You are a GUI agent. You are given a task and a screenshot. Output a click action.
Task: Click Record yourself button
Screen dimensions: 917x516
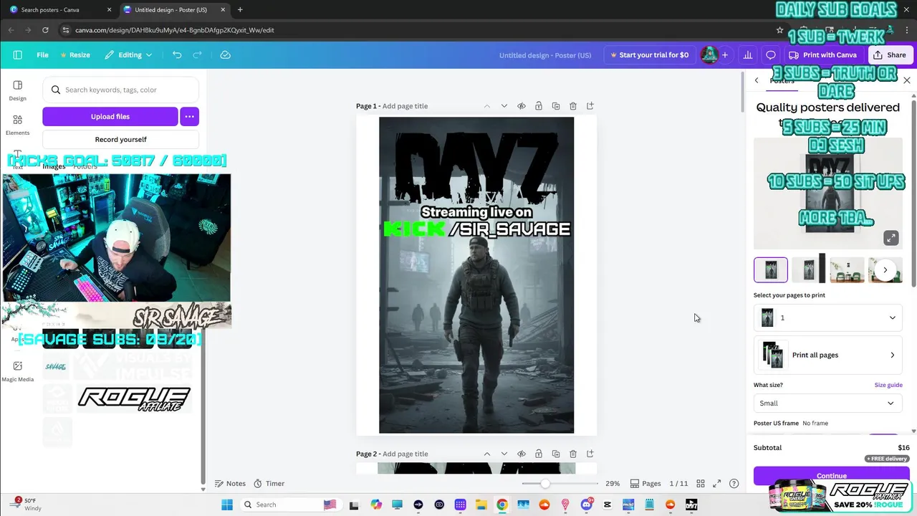tap(120, 140)
